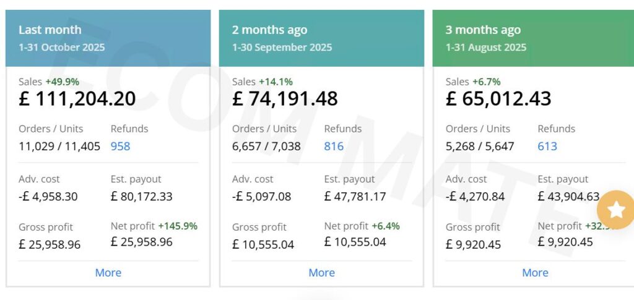Click the £ 43,904.63 Est. payout value
This screenshot has width=634, height=300.
click(x=568, y=197)
